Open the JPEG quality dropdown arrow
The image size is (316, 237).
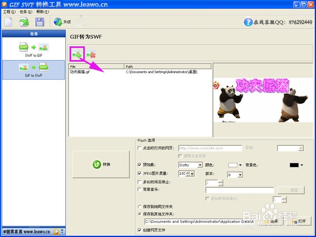(192, 173)
